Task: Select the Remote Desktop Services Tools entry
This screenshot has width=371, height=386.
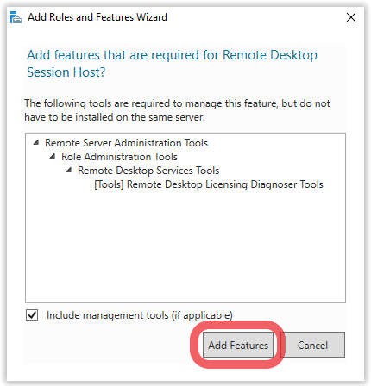Action: (148, 171)
